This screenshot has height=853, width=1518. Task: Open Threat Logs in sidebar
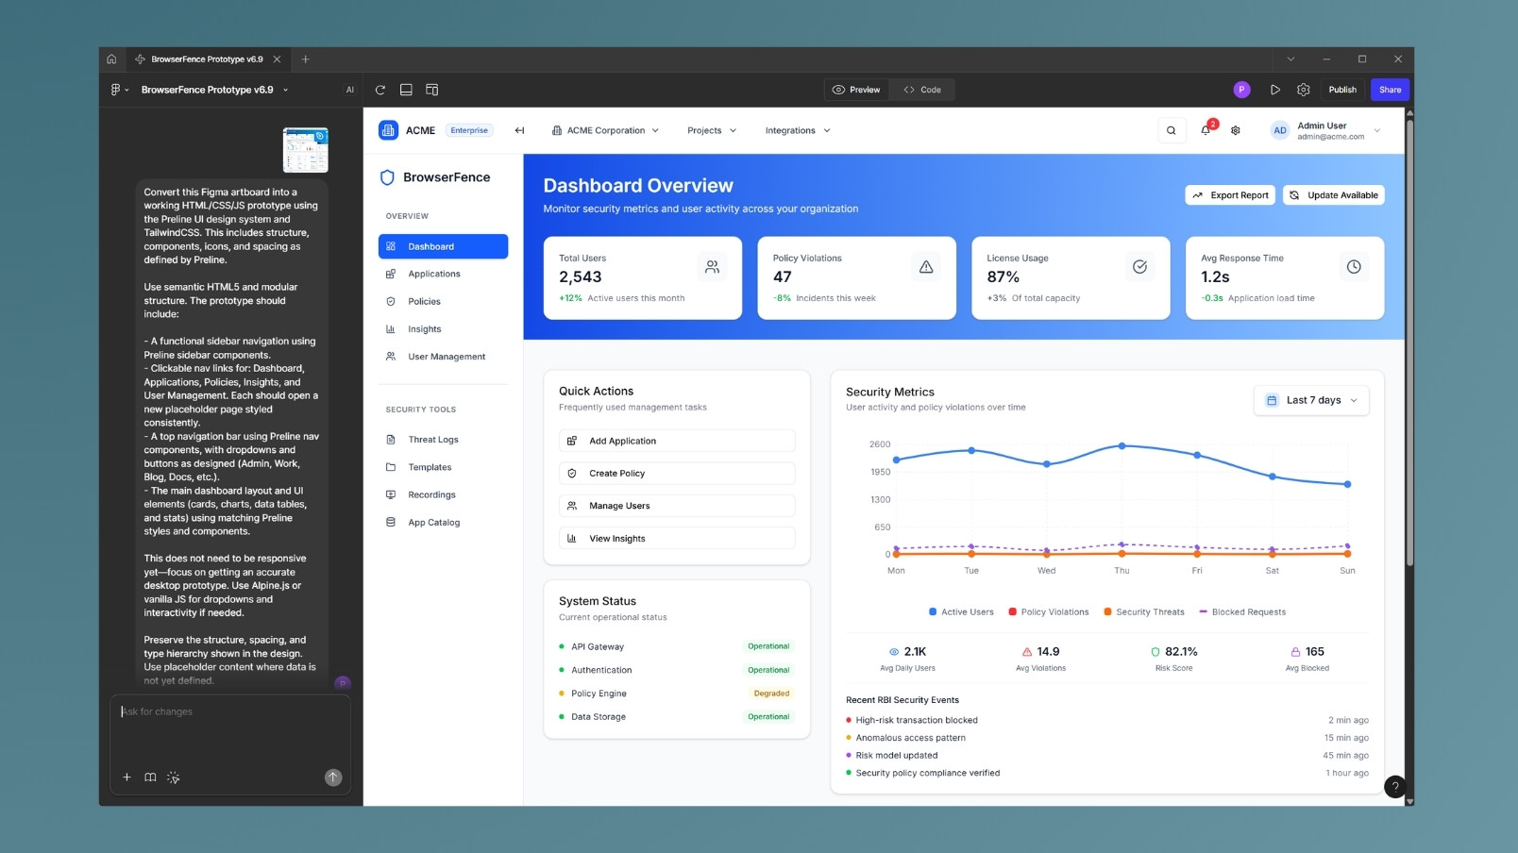tap(432, 440)
